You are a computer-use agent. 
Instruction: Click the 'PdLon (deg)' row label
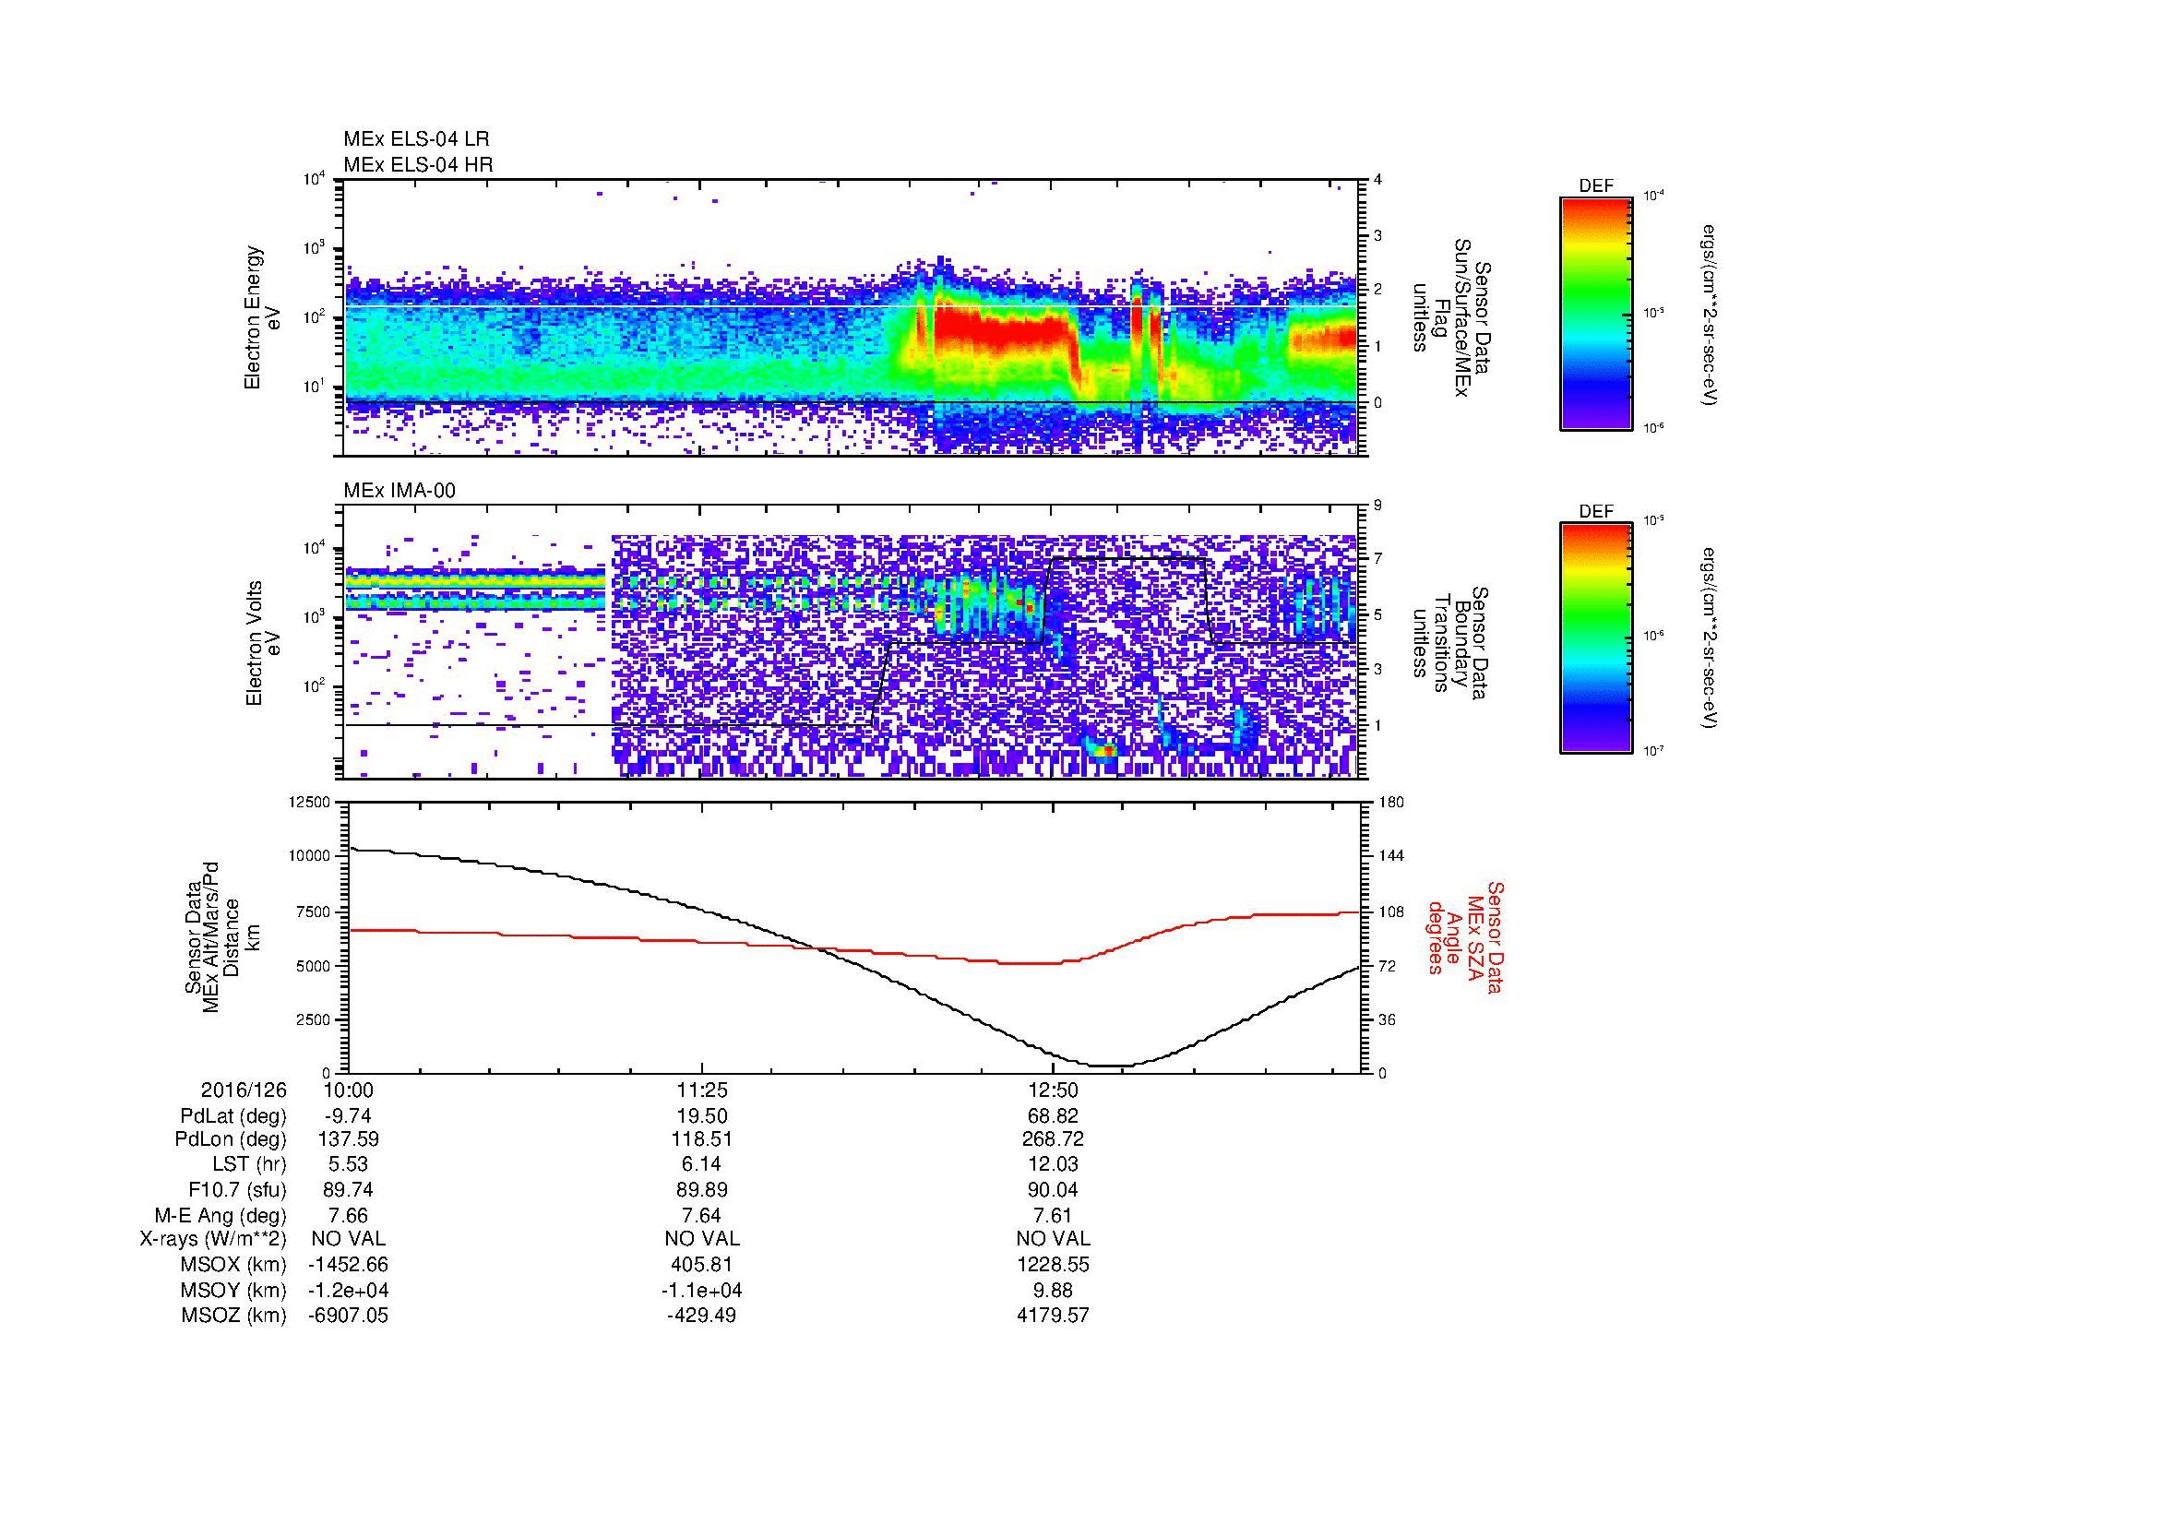tap(232, 1139)
